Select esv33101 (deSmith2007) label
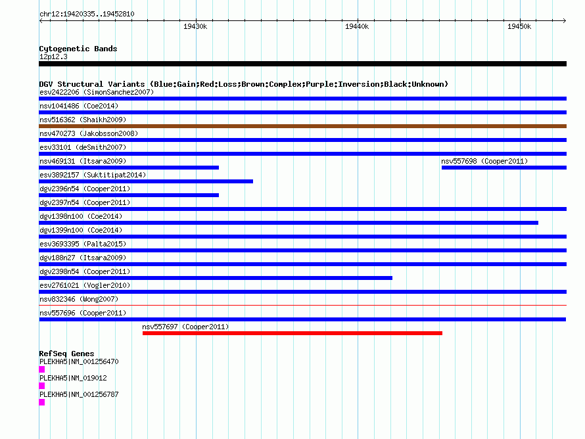 pyautogui.click(x=83, y=147)
